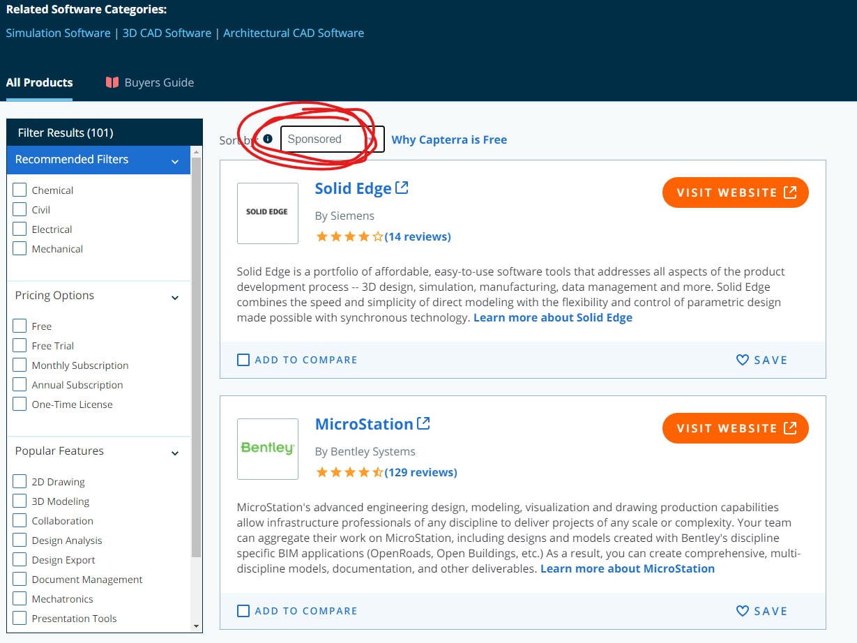Screen dimensions: 857x643
Task: Open the Sort by Sponsored dropdown
Action: click(332, 139)
